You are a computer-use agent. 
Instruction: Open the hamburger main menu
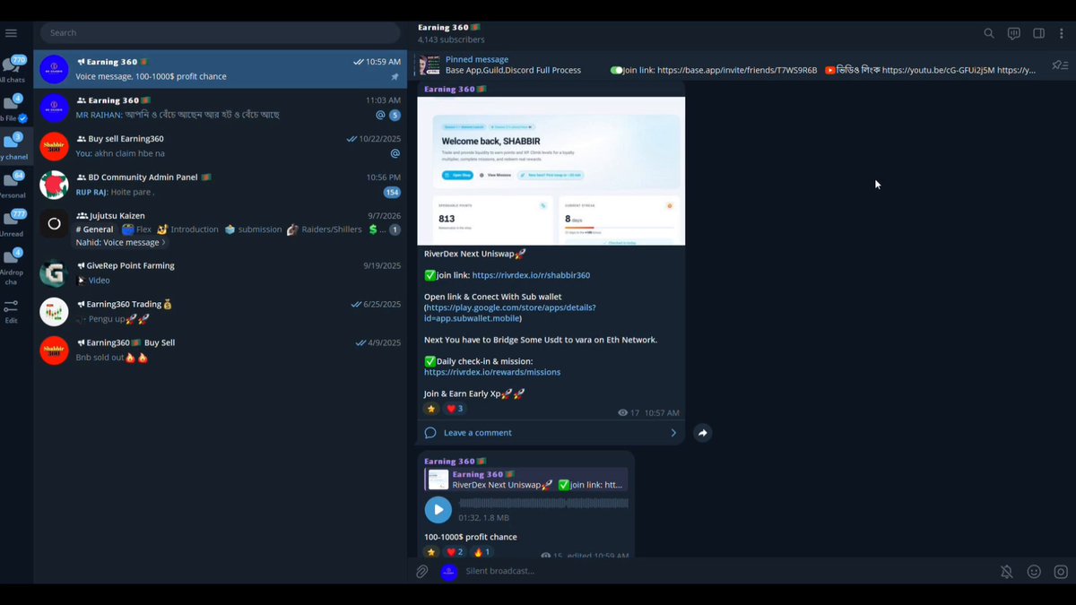coord(11,33)
